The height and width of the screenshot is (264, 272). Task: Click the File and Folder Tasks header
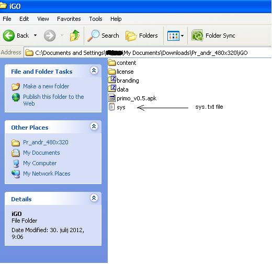tap(42, 72)
